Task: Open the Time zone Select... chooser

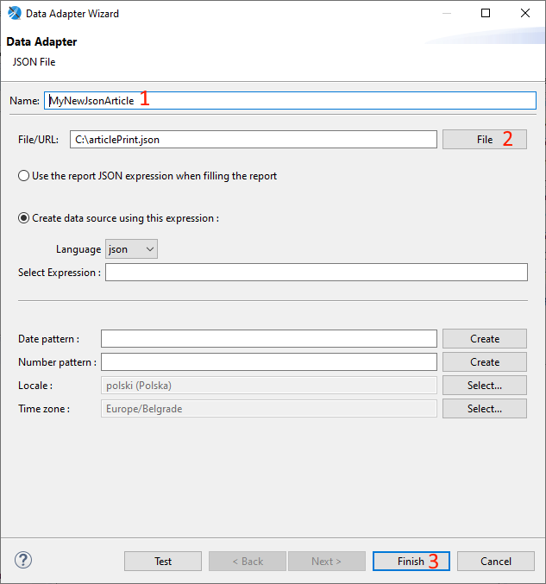Action: (484, 409)
